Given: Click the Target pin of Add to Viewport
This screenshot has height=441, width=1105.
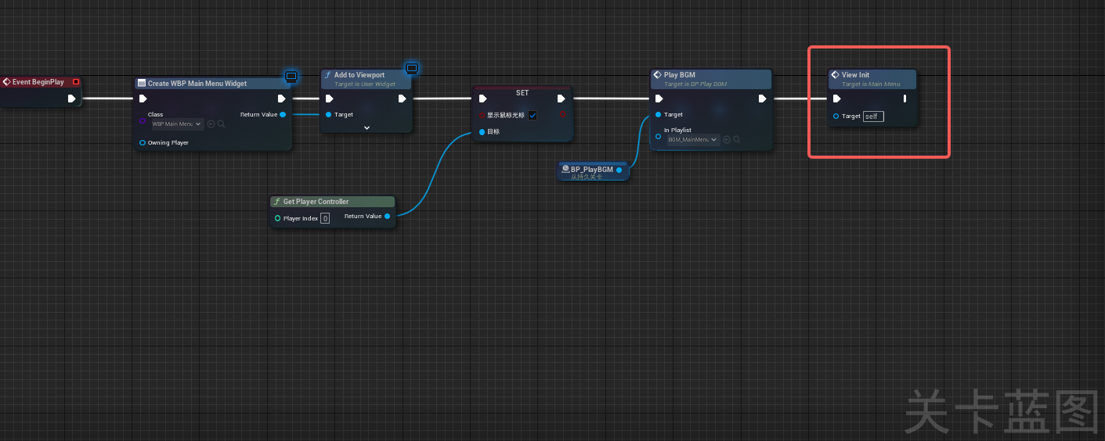Looking at the screenshot, I should [x=329, y=114].
